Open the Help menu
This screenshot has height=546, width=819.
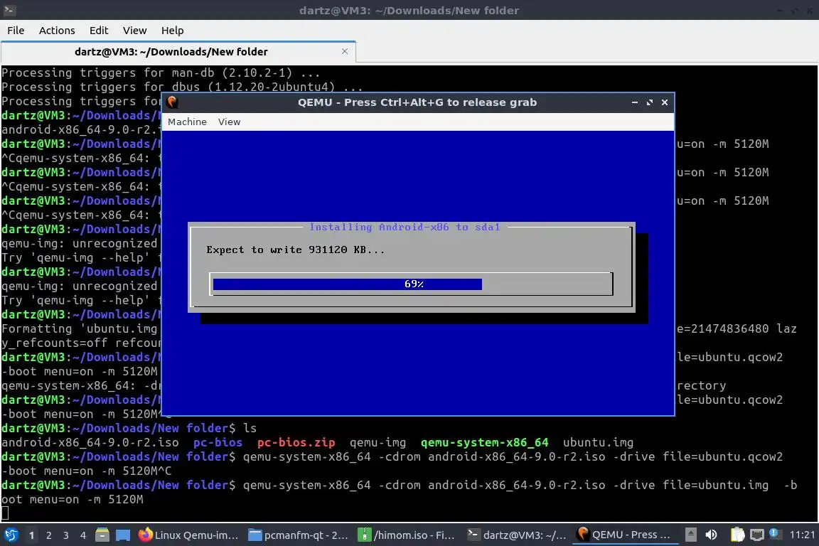click(x=172, y=31)
